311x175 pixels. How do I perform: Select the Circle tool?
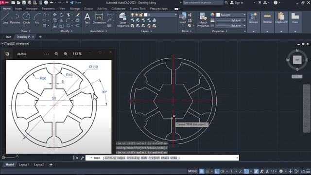pyautogui.click(x=26, y=18)
